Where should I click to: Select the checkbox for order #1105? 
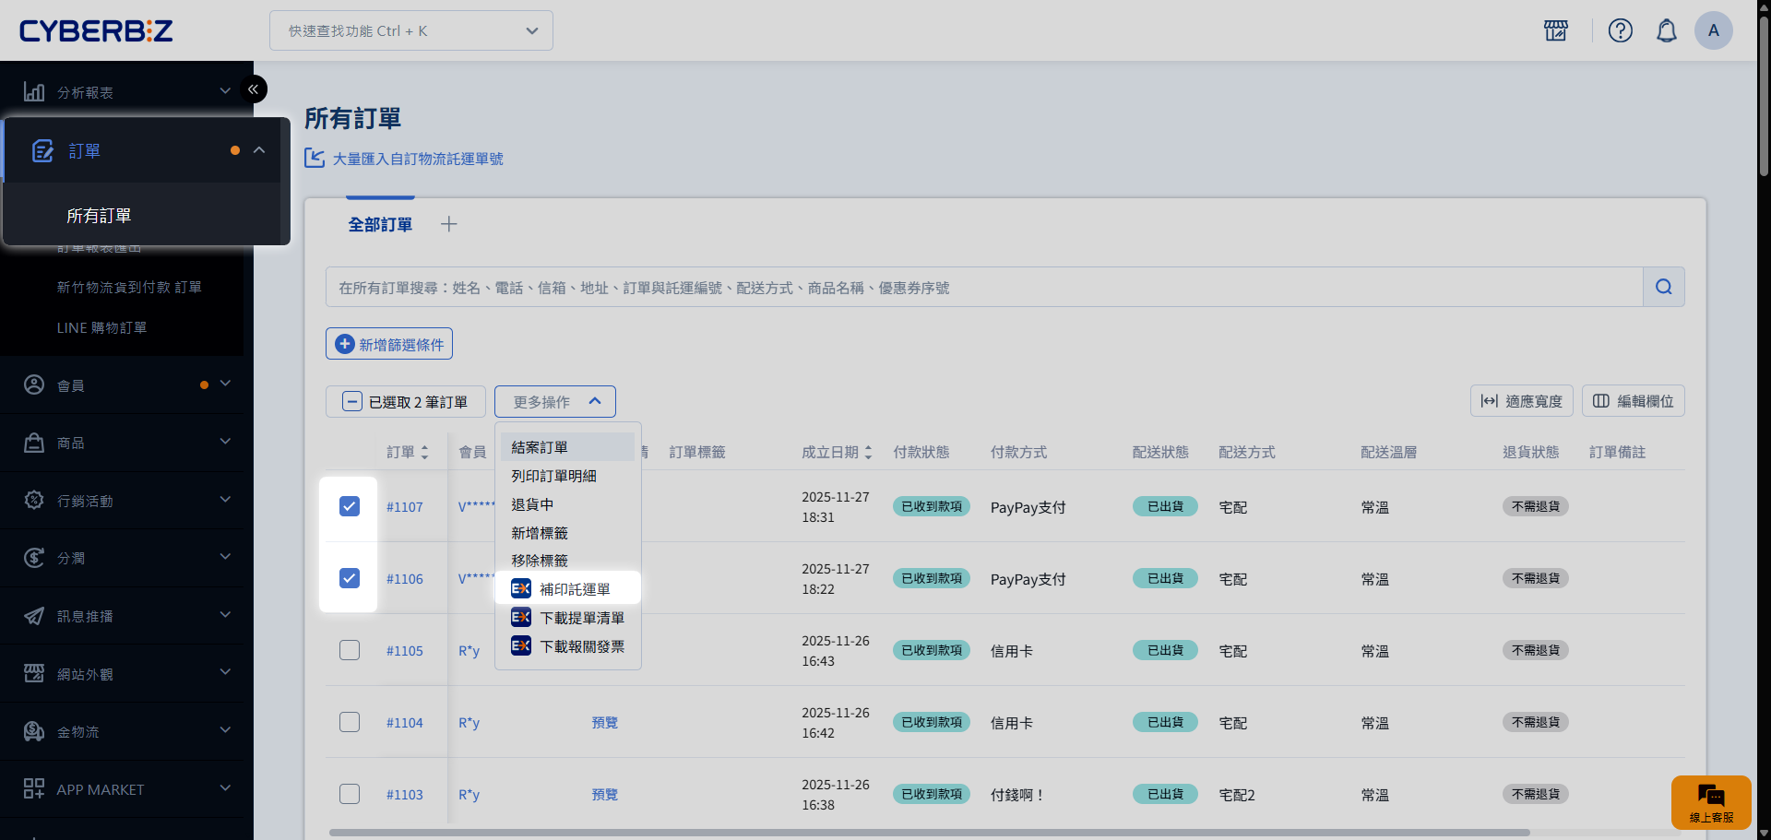350,650
